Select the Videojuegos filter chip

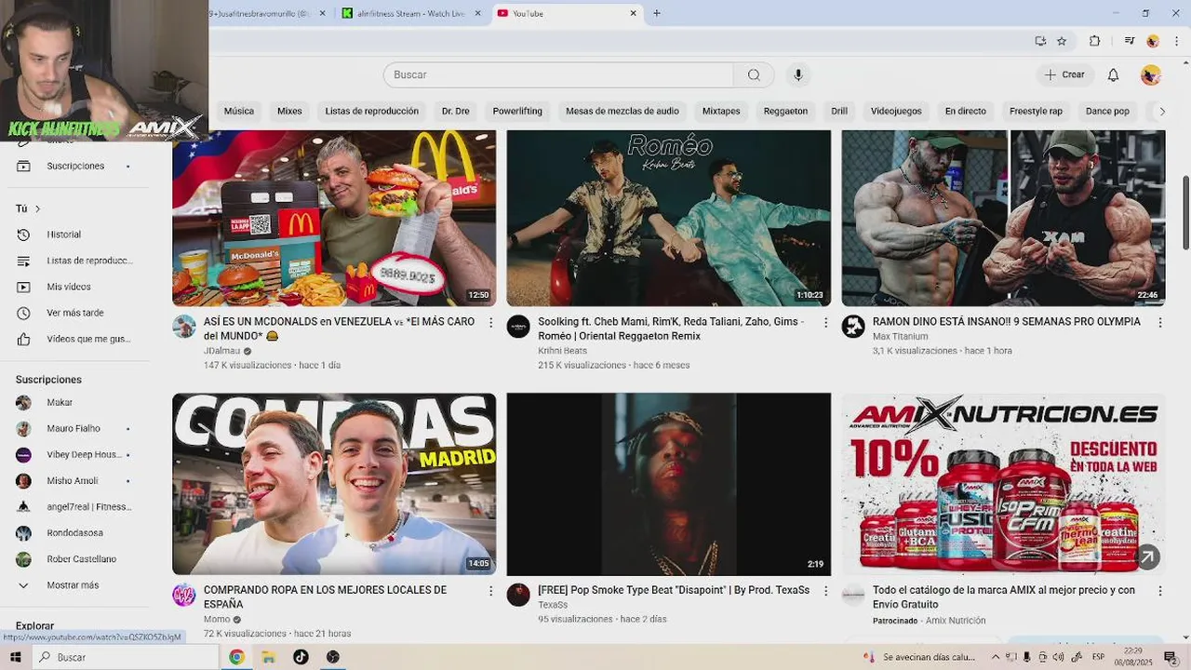[x=896, y=111]
